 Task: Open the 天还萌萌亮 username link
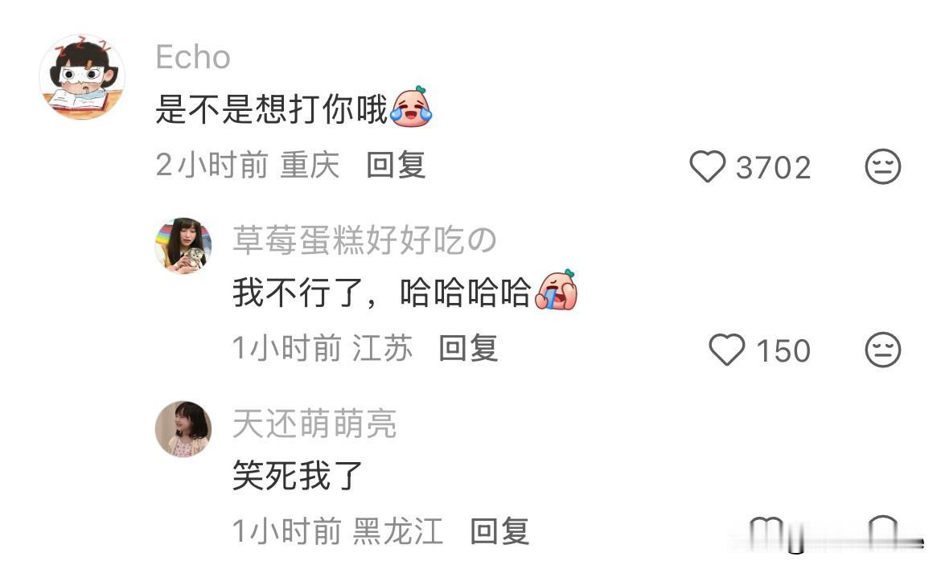click(314, 424)
